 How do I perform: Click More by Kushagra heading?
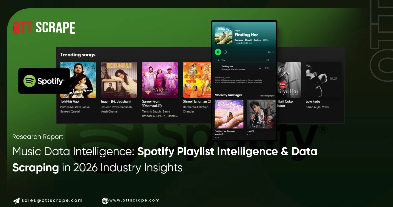[x=228, y=95]
